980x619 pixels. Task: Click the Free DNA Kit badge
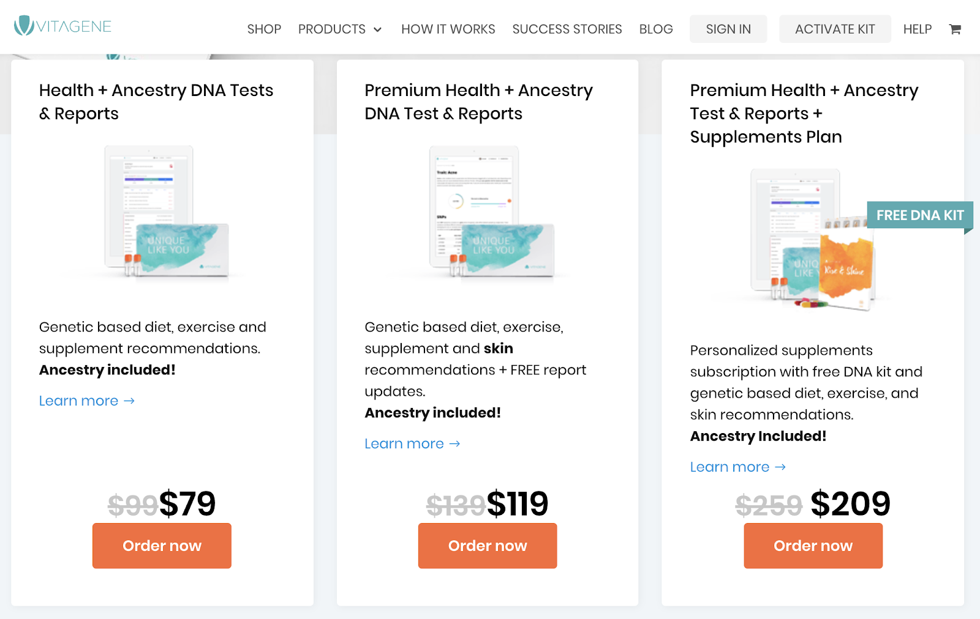[x=919, y=215]
